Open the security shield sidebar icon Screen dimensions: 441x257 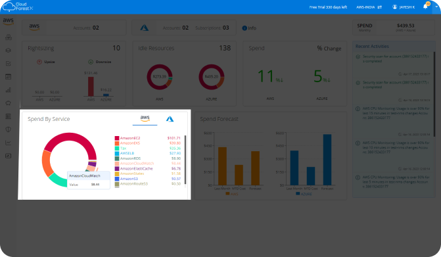pyautogui.click(x=8, y=129)
